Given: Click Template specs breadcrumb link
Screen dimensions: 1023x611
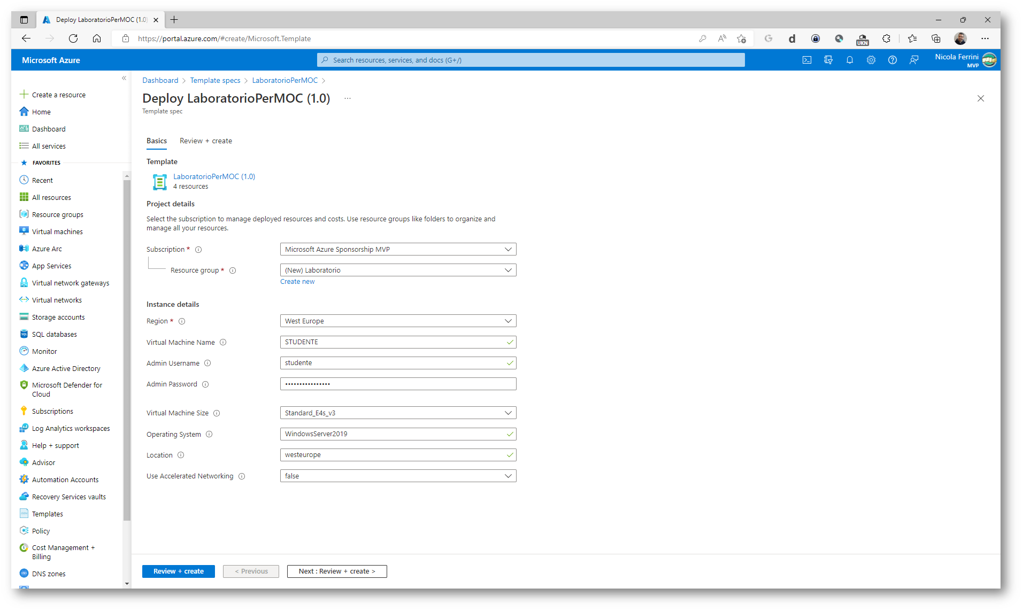Looking at the screenshot, I should tap(215, 80).
